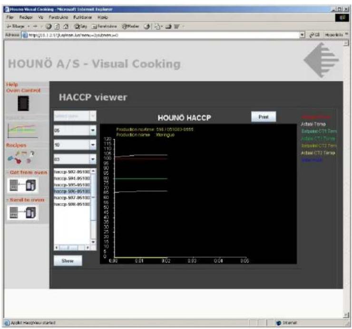Click the Actual Temp legend label
This screenshot has height=329, width=352.
click(313, 124)
